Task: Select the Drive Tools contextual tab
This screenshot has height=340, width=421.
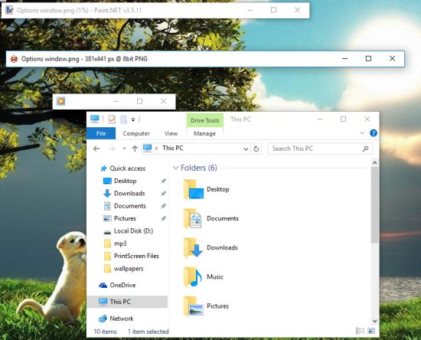Action: pos(205,120)
